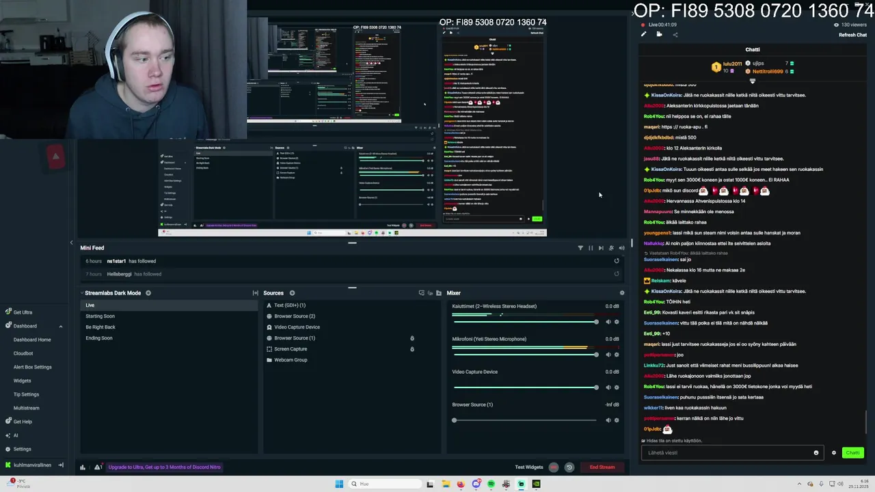The width and height of the screenshot is (875, 492).
Task: Open Multistream in the sidebar
Action: click(x=27, y=408)
